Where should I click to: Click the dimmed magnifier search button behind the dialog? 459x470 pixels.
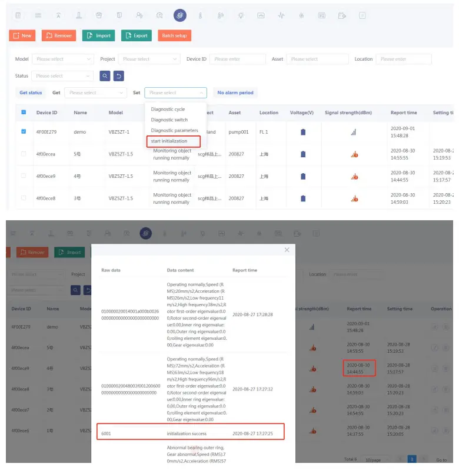[75, 290]
